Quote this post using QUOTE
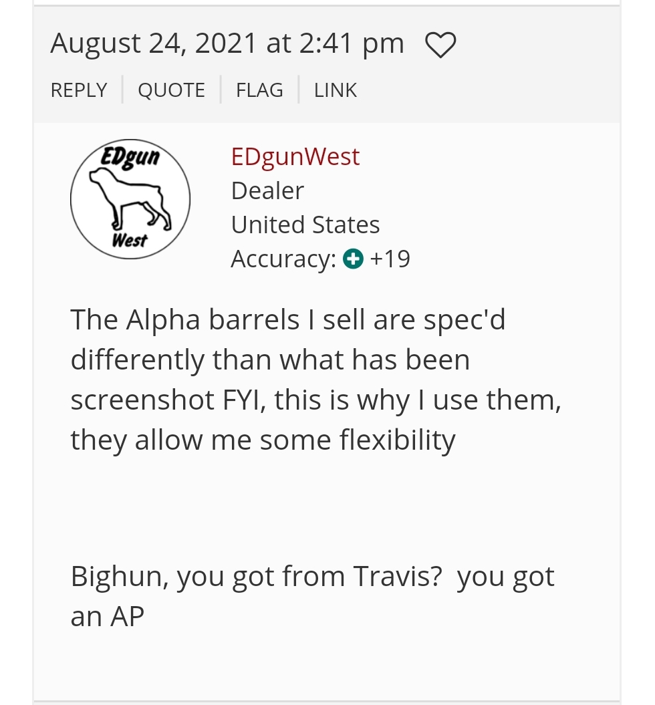This screenshot has height=705, width=655. (171, 90)
